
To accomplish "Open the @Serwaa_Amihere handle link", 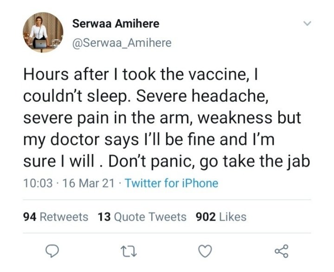I will (x=122, y=43).
